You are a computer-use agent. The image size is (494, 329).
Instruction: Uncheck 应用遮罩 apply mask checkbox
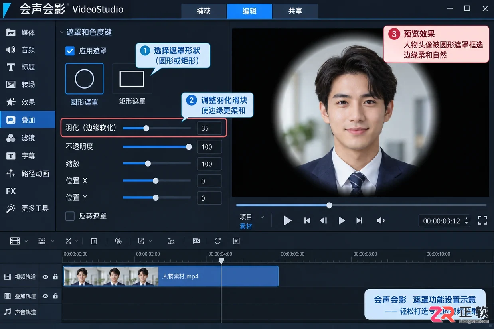pos(70,51)
